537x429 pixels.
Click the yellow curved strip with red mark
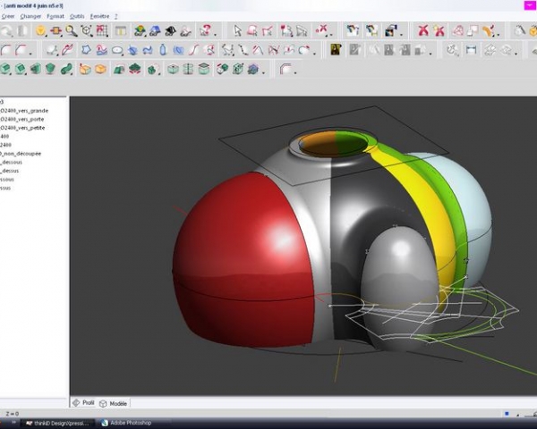(489, 30)
